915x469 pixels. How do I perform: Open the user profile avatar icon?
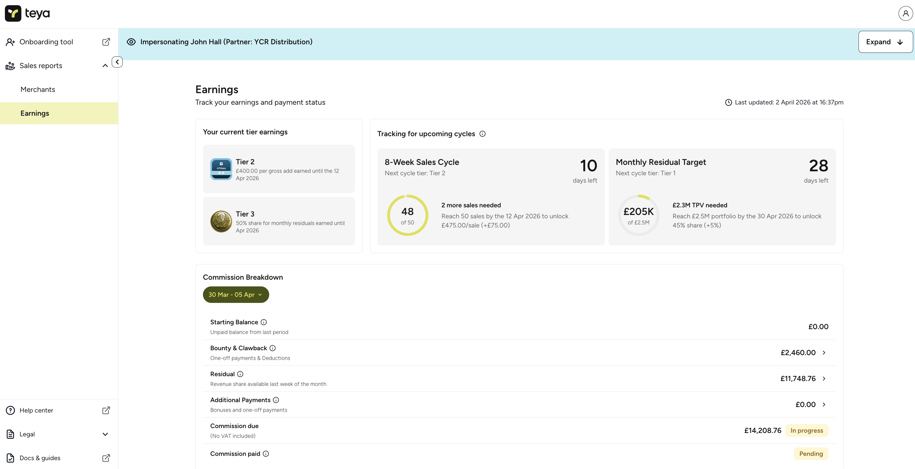point(906,13)
